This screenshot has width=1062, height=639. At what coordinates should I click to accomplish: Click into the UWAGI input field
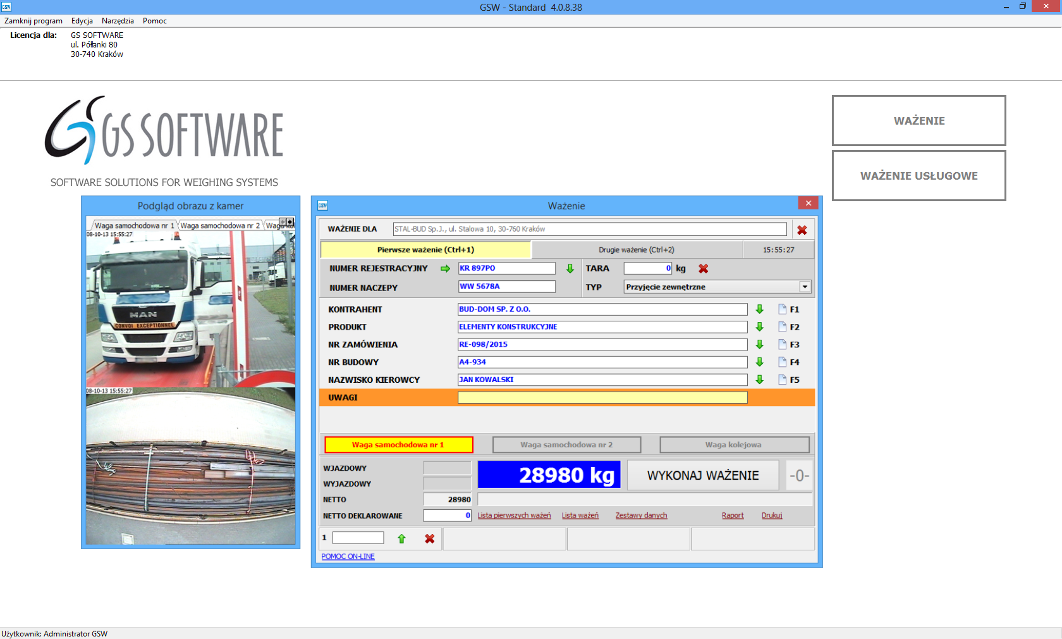pos(602,397)
